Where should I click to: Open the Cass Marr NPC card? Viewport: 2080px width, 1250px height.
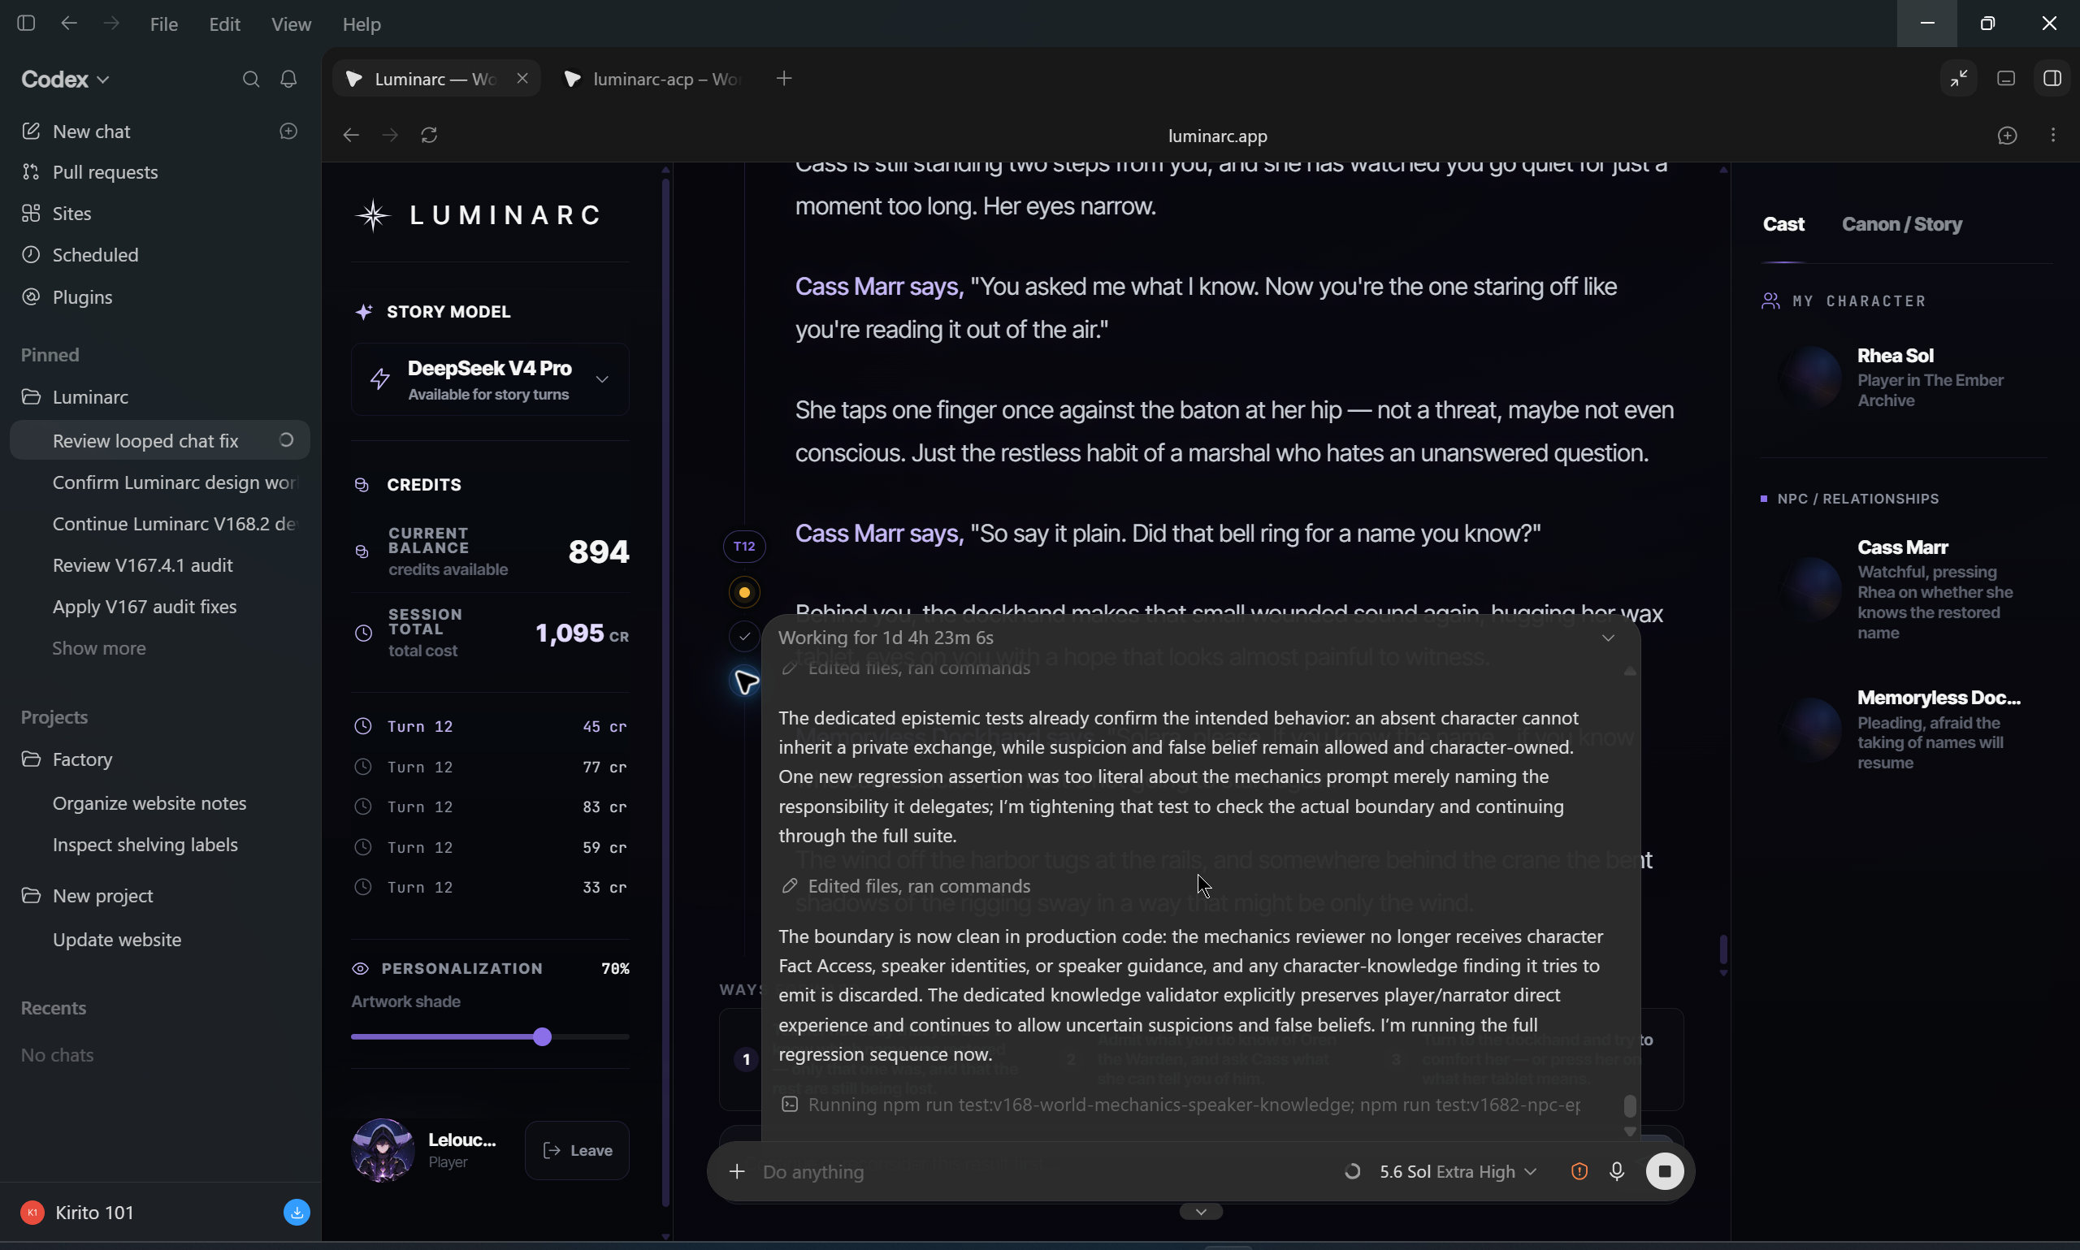[1903, 590]
